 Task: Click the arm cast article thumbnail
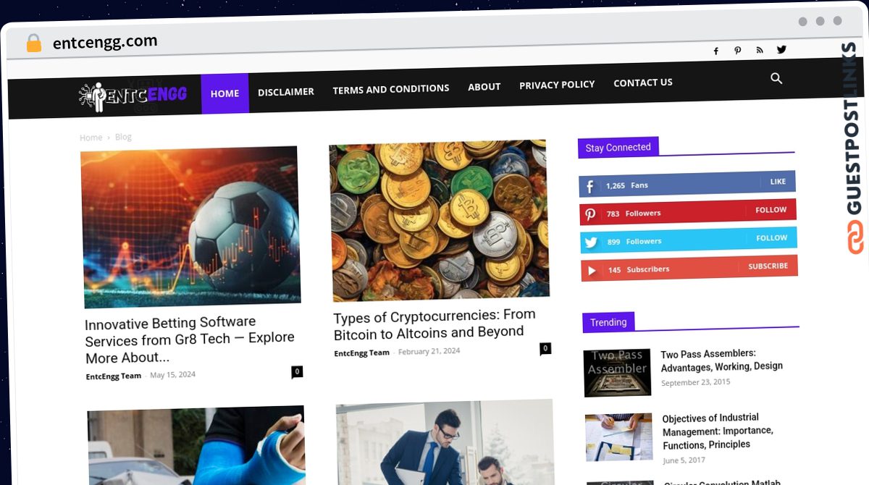196,445
